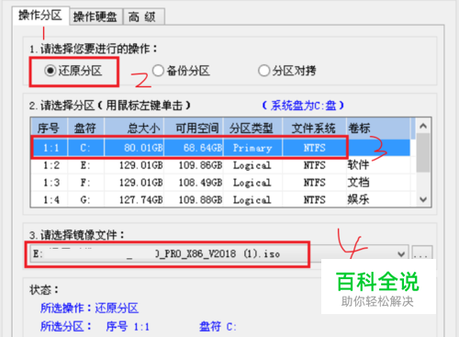459x337 pixels.
Task: Select the 备份分区 radio button
Action: click(x=181, y=71)
